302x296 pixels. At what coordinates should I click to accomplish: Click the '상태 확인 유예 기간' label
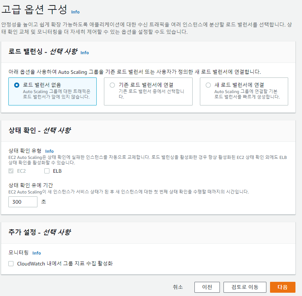tap(31, 185)
